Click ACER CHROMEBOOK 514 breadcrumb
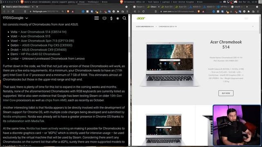Viewport: 262px width, 147px height. 145,27
